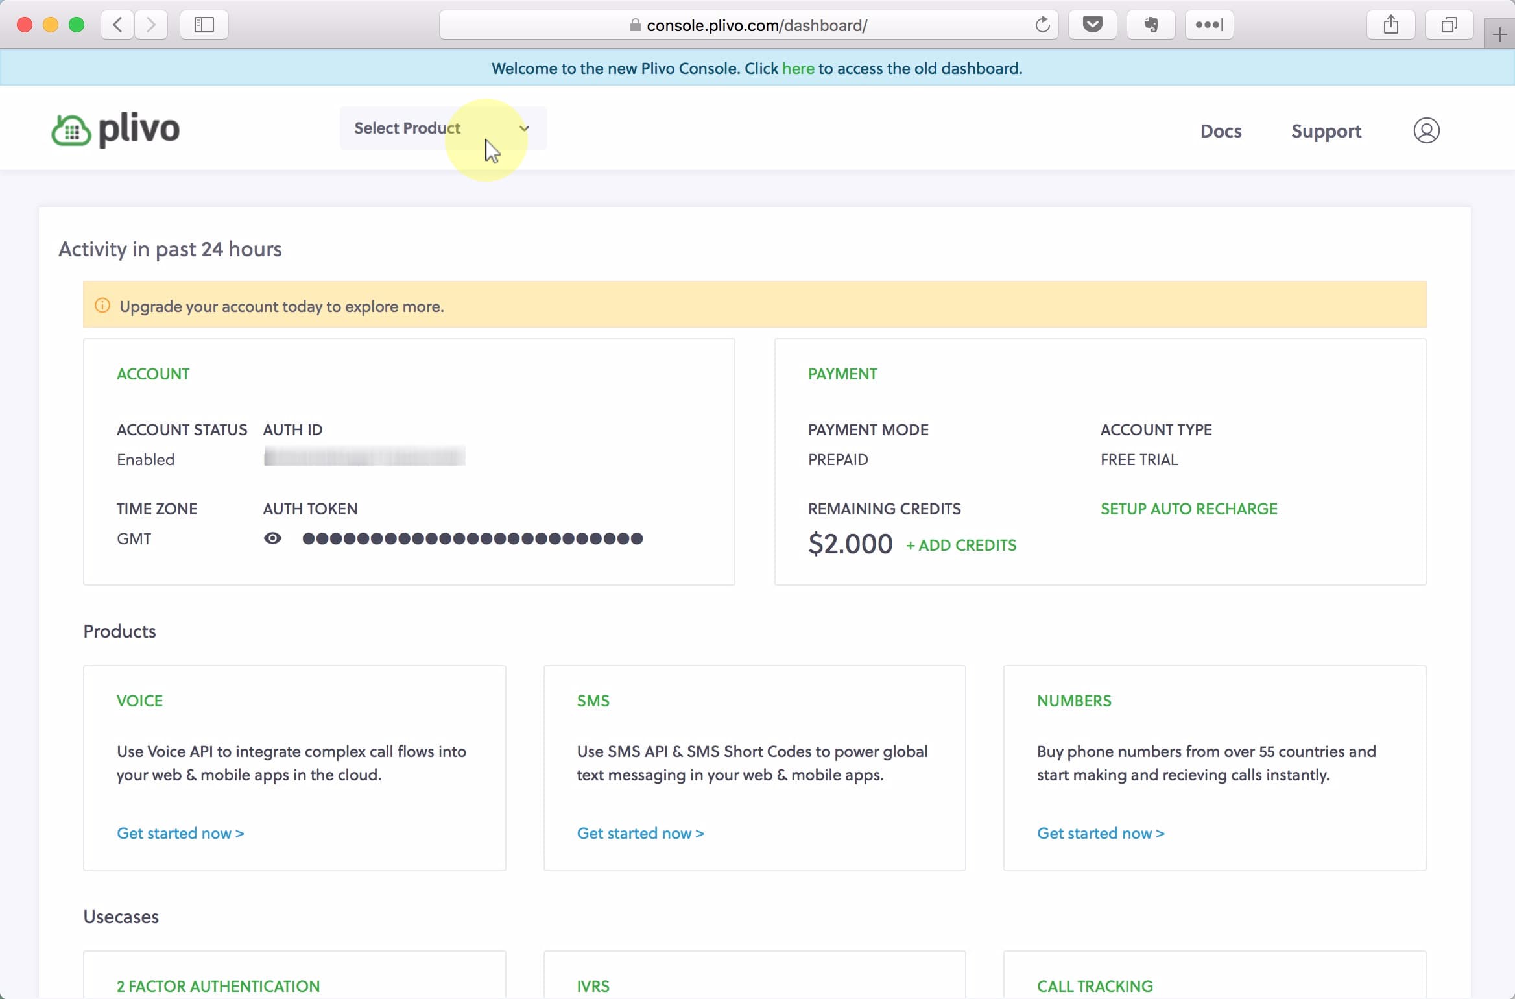Click the ACCOUNT section heading

pyautogui.click(x=153, y=374)
